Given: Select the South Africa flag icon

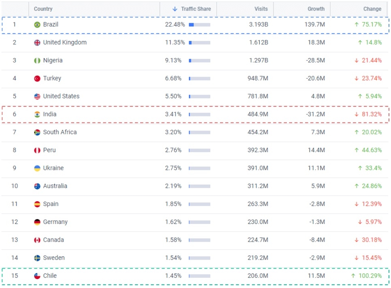Looking at the screenshot, I should point(37,132).
